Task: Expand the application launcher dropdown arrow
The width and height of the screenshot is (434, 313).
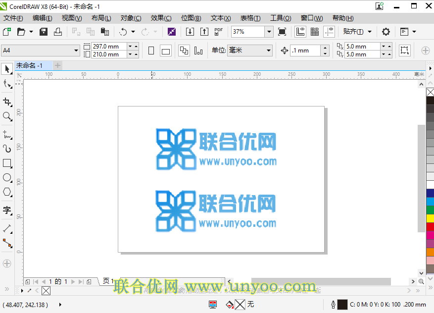Action: (414, 32)
